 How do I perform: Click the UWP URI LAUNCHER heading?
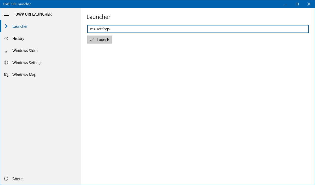click(x=34, y=14)
